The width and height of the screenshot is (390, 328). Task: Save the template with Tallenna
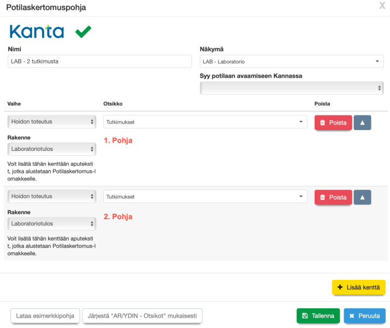click(318, 316)
